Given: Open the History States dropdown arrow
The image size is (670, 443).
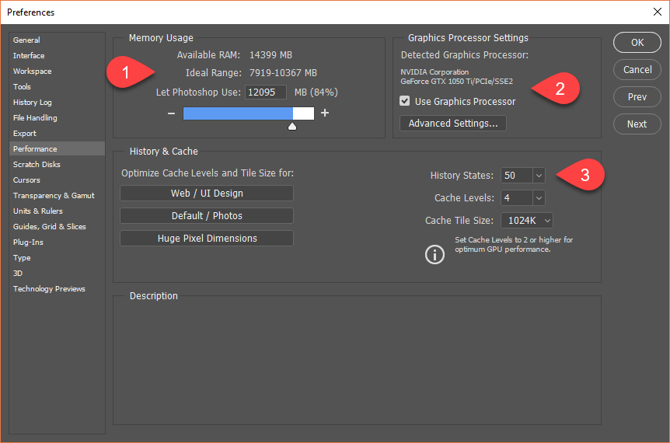Looking at the screenshot, I should click(x=539, y=176).
